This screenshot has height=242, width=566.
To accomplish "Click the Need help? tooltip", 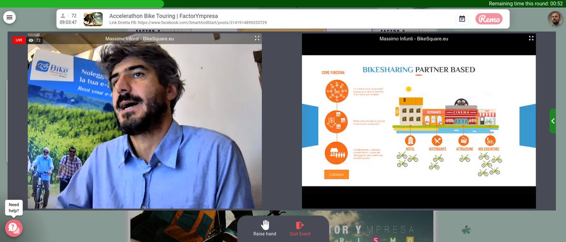I will tap(14, 208).
